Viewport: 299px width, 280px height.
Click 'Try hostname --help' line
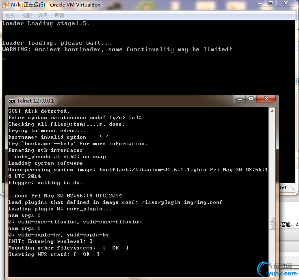(x=78, y=144)
